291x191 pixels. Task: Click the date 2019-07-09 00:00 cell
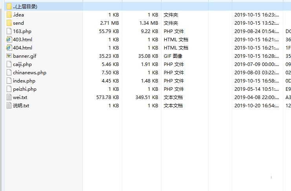click(x=256, y=64)
